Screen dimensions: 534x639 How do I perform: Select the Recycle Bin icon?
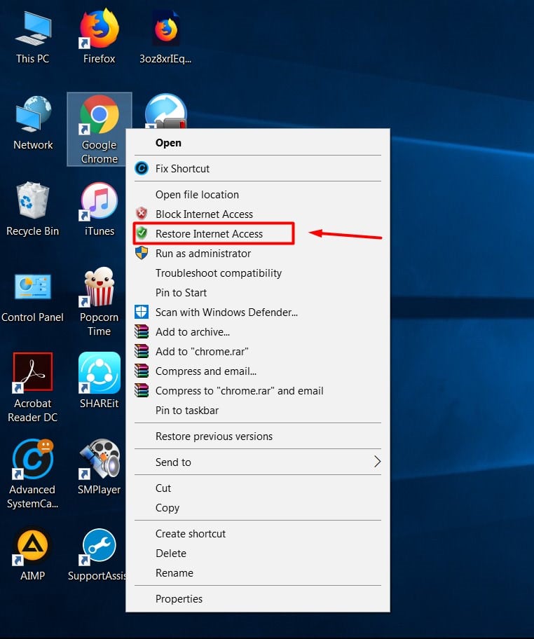point(33,200)
